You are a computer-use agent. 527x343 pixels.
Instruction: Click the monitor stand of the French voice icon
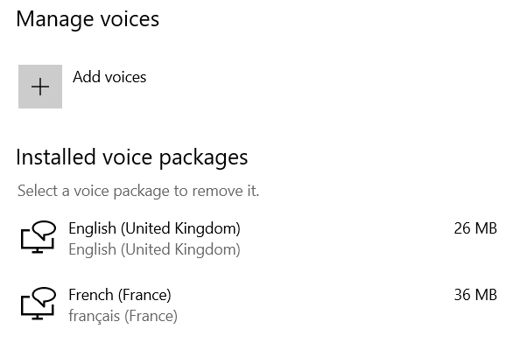(x=38, y=317)
